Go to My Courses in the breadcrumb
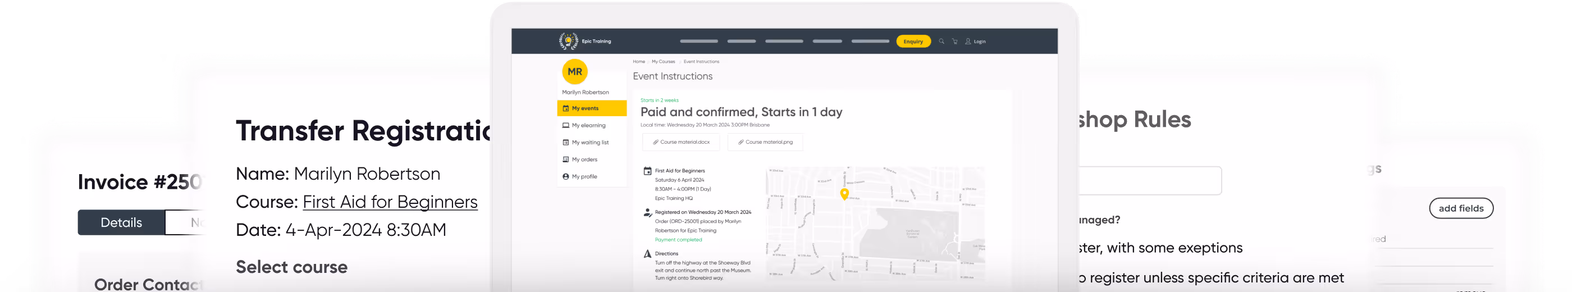 click(x=664, y=62)
